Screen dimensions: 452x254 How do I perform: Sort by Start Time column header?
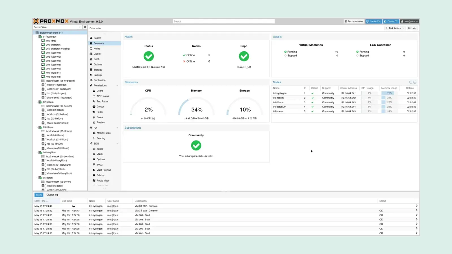[x=46, y=201]
